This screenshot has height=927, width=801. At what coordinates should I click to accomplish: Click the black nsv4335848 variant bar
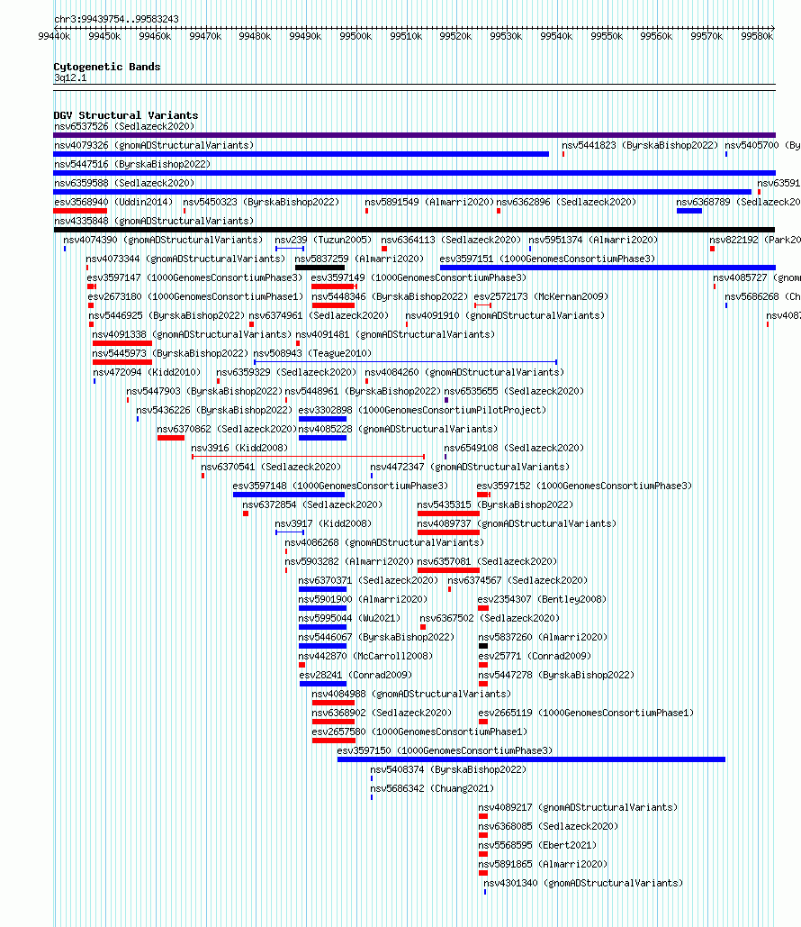pyautogui.click(x=414, y=230)
